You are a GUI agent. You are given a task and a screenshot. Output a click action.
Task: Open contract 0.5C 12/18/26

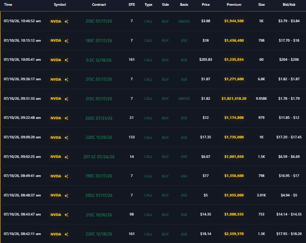pos(99,60)
